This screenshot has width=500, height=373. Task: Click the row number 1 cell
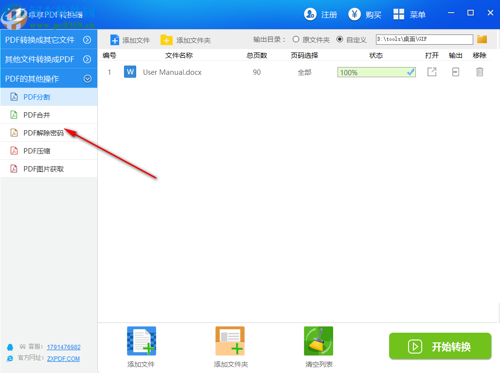click(x=109, y=72)
